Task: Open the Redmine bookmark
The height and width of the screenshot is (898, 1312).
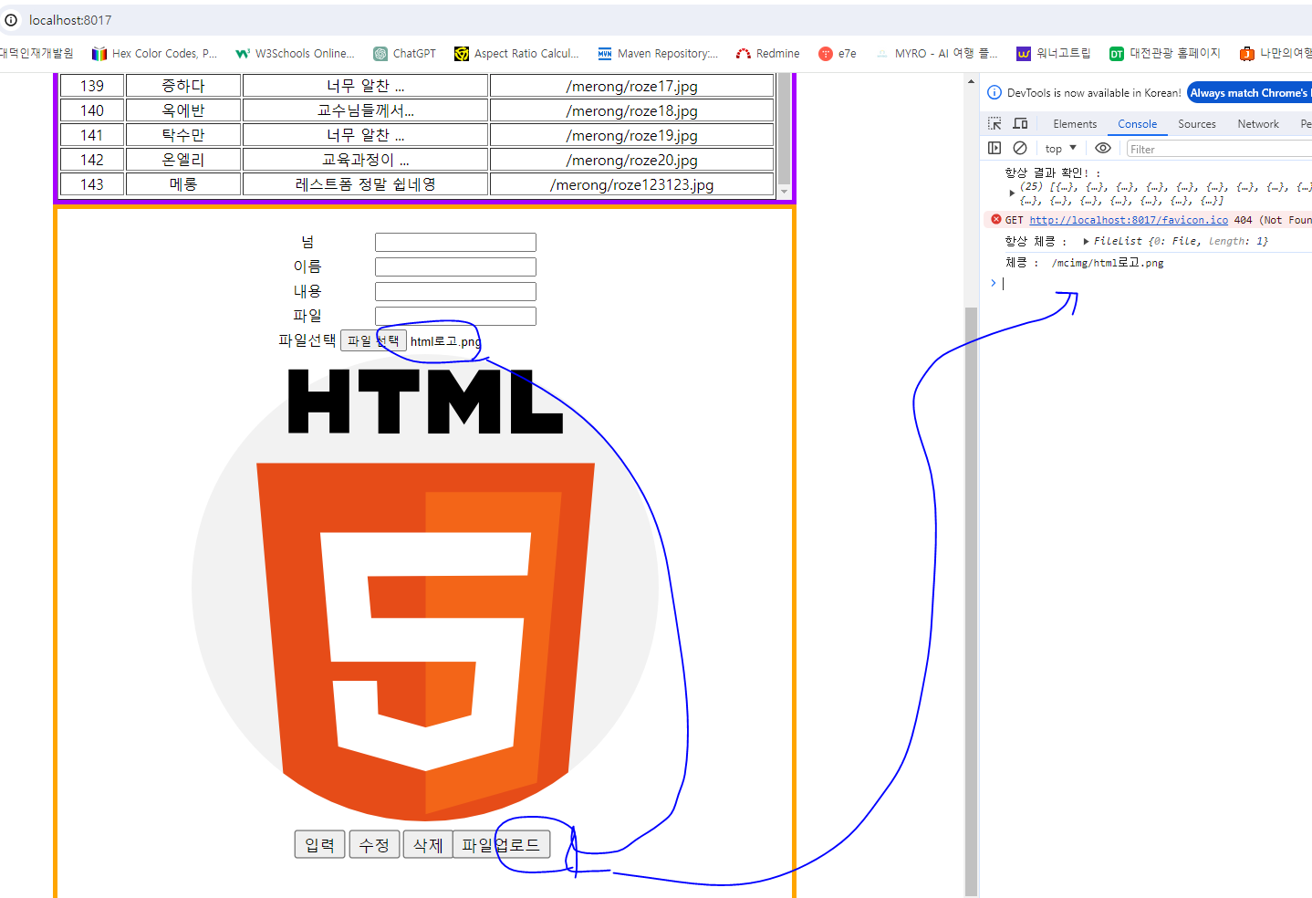Action: (768, 54)
